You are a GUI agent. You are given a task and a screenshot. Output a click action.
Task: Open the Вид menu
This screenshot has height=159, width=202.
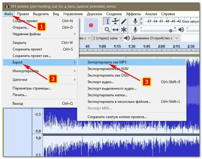(56, 14)
